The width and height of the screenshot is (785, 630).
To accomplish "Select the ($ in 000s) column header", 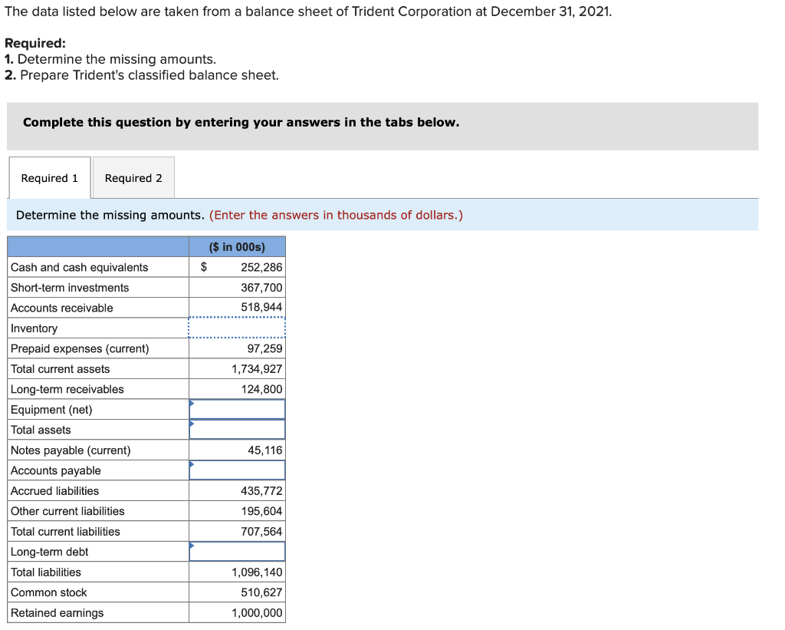I will point(236,246).
